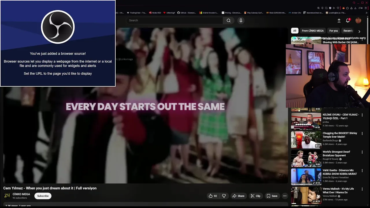Click the Share arrow button
Screen dimensions: 370x208
238,196
